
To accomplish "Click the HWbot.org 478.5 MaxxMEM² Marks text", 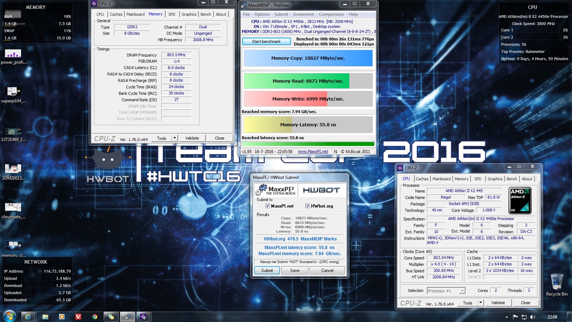I will pos(300,239).
